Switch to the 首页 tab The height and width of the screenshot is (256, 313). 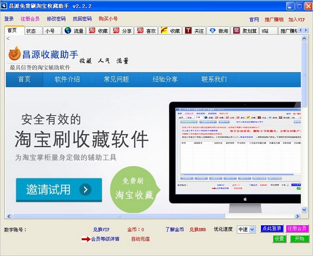(x=14, y=30)
